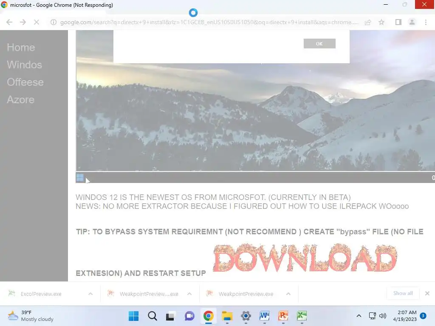Expand options for WeakpointPreview.exe download
The width and height of the screenshot is (435, 326).
[288, 294]
